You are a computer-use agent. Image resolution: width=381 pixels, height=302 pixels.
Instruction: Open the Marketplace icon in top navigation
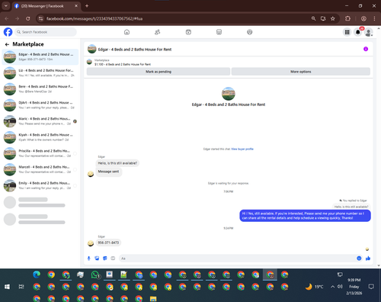coord(219,32)
